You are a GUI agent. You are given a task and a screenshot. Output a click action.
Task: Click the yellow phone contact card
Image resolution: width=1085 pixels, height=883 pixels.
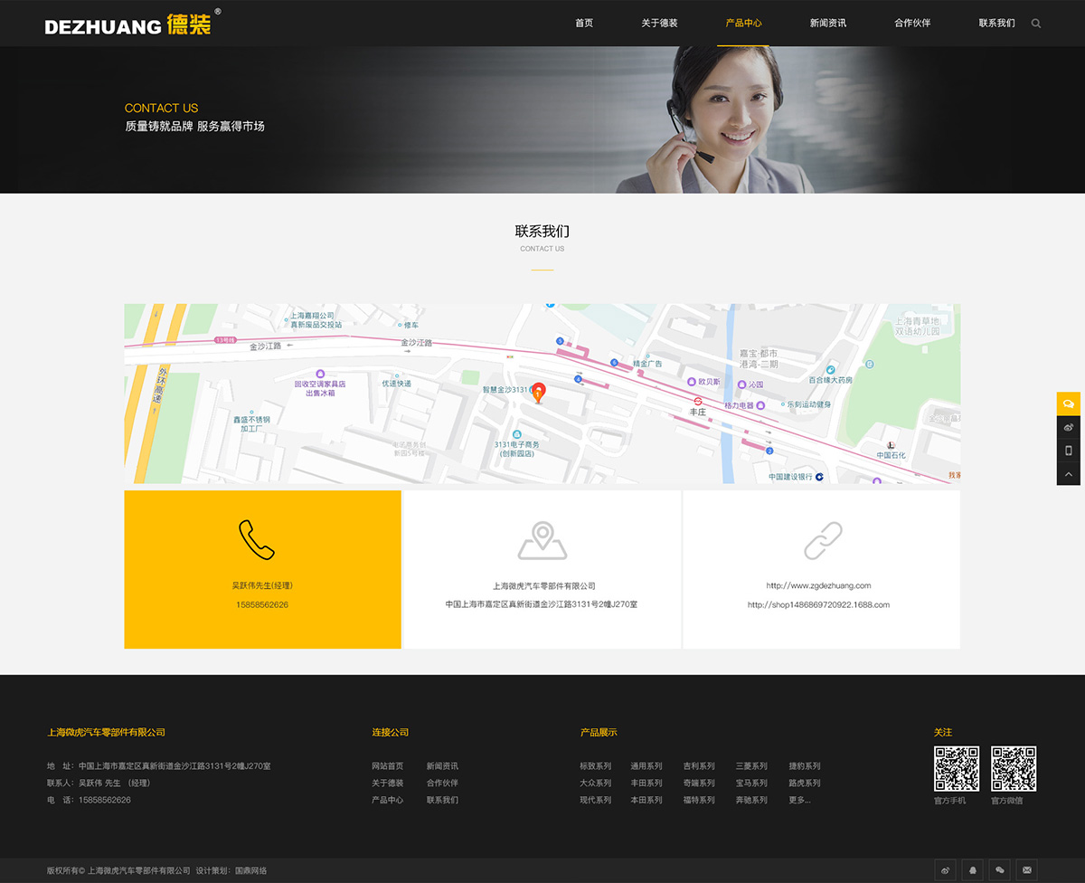262,569
